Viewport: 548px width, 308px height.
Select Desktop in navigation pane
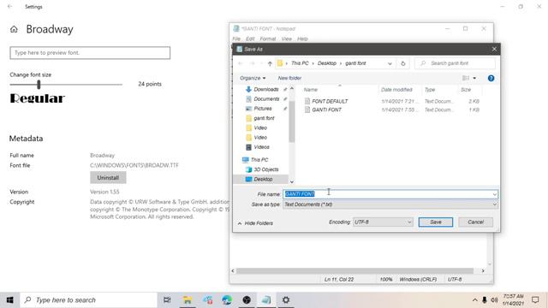click(263, 179)
